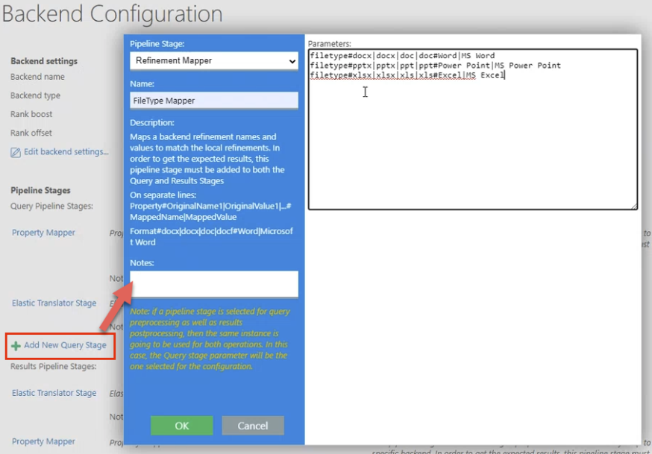
Task: Click the pencil icon beside Edit backend settings
Action: [x=16, y=152]
